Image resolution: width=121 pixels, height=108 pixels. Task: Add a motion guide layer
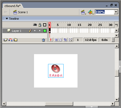click(x=10, y=40)
